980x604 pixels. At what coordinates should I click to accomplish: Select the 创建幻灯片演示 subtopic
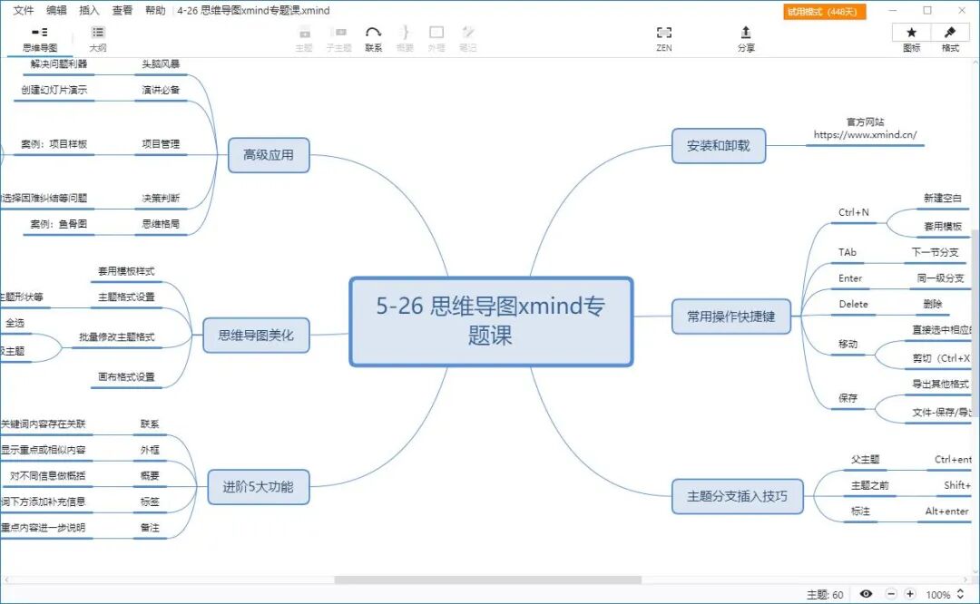[x=54, y=90]
